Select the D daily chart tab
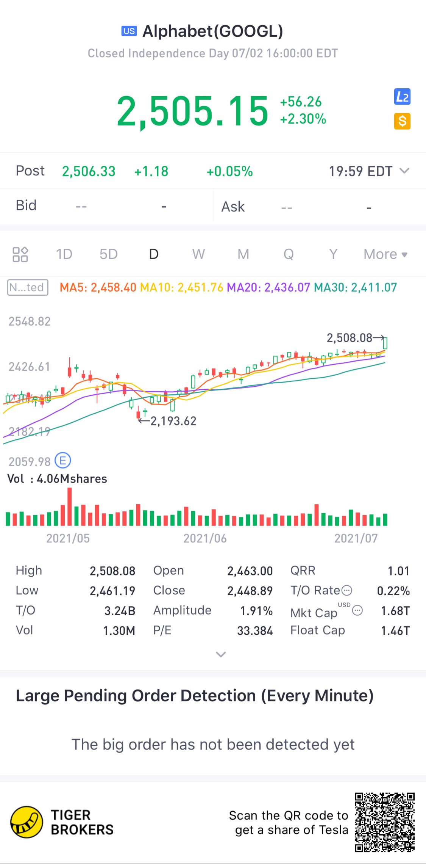 154,254
